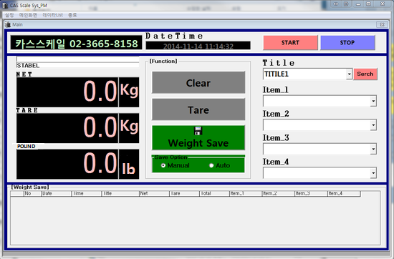Click the Title column header in table
Screen dimensions: 394x259
pyautogui.click(x=120, y=193)
